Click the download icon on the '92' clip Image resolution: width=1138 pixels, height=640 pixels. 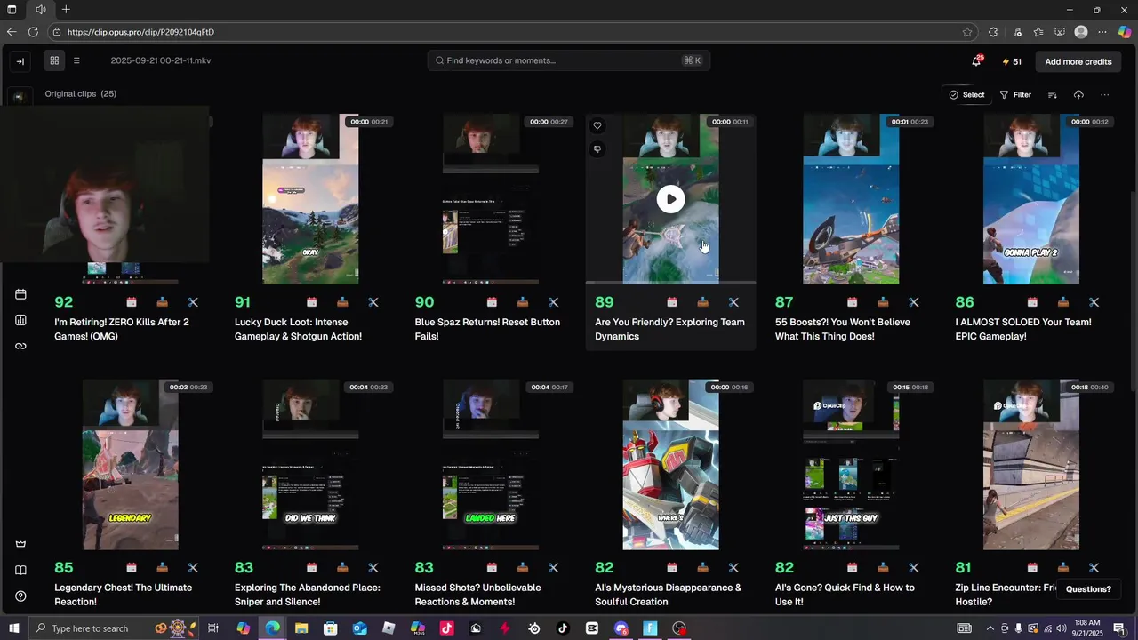(x=162, y=302)
